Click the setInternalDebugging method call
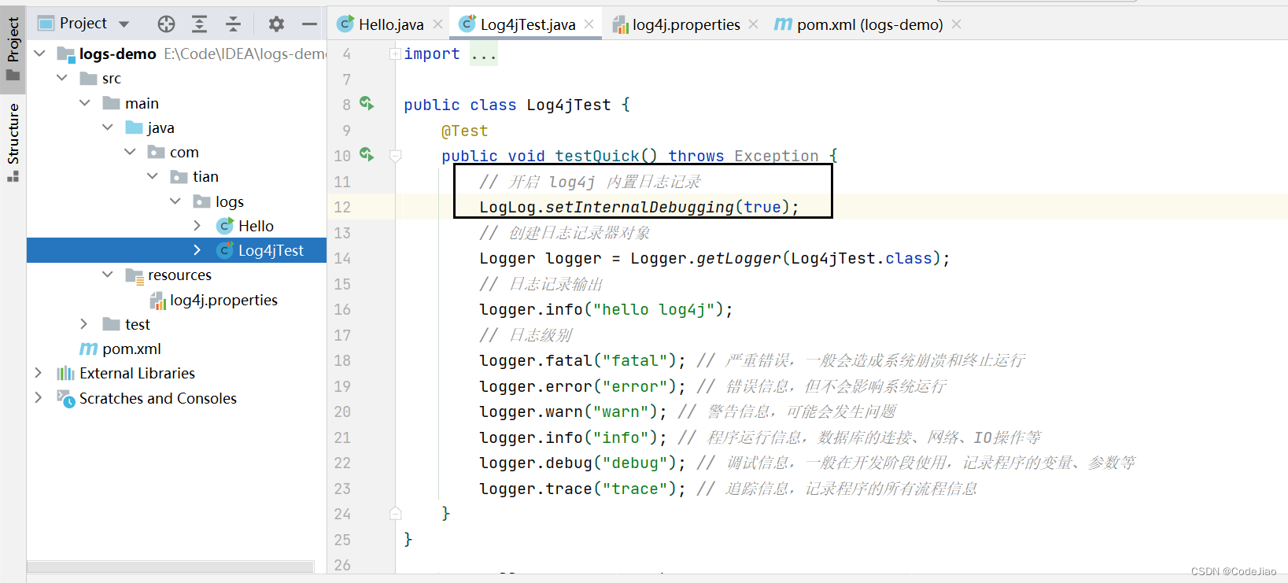Image resolution: width=1288 pixels, height=583 pixels. 640,207
